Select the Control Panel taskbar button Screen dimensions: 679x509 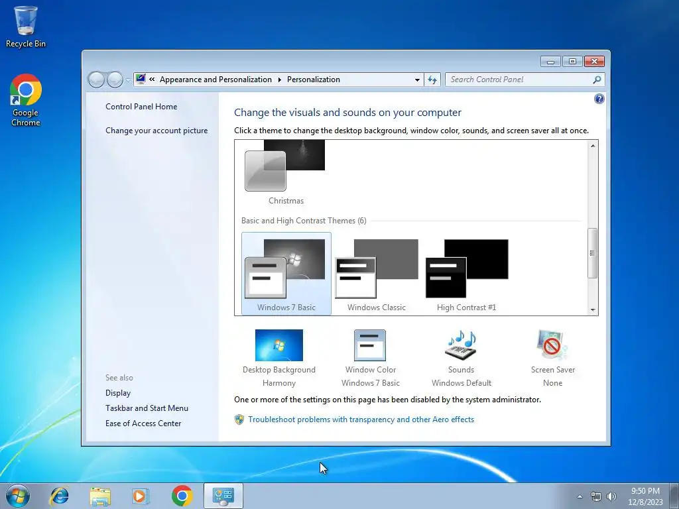(223, 496)
